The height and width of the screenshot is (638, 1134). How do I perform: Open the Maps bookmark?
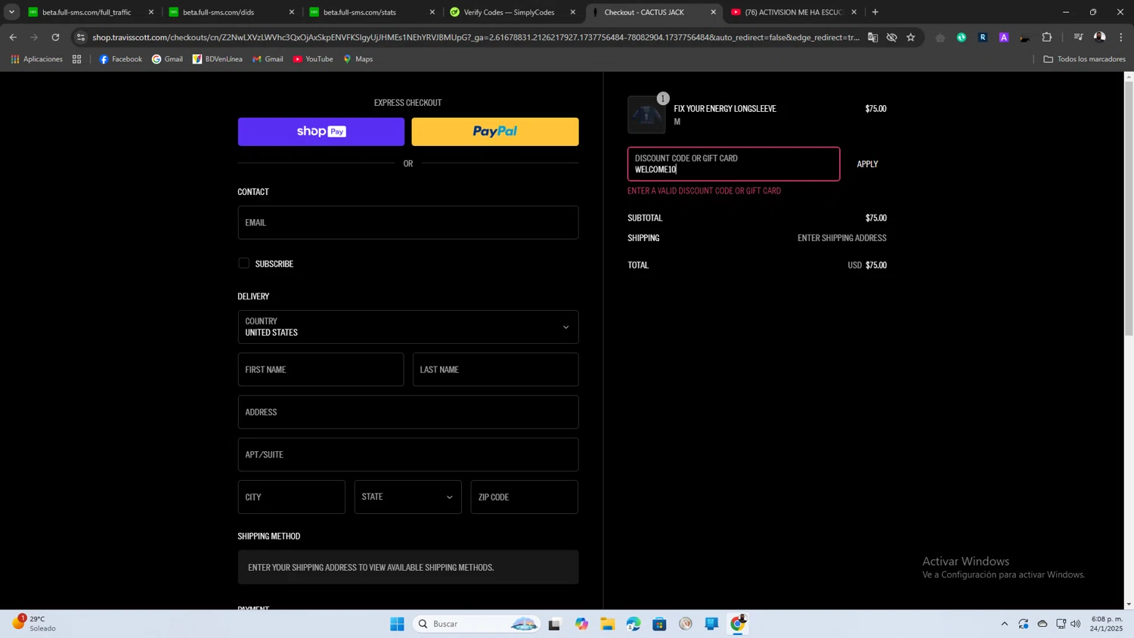(358, 59)
